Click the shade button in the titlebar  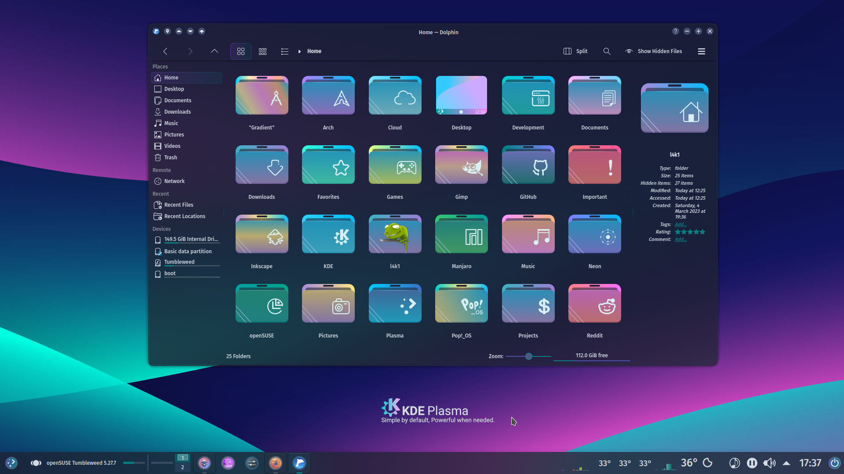point(202,31)
